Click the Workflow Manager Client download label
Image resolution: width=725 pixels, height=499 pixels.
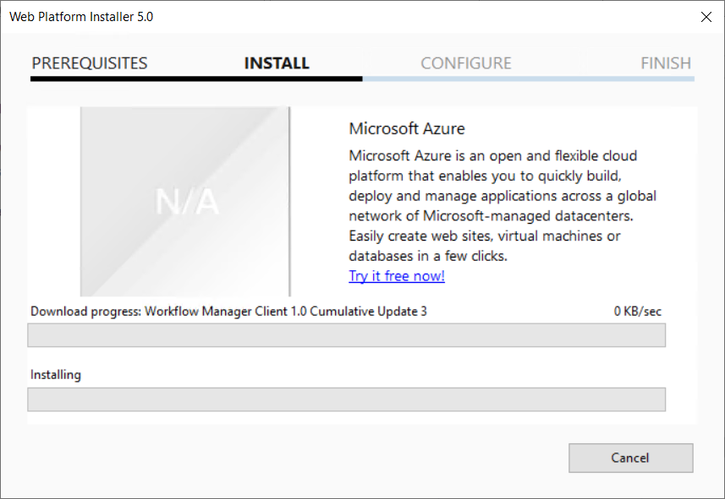point(228,312)
